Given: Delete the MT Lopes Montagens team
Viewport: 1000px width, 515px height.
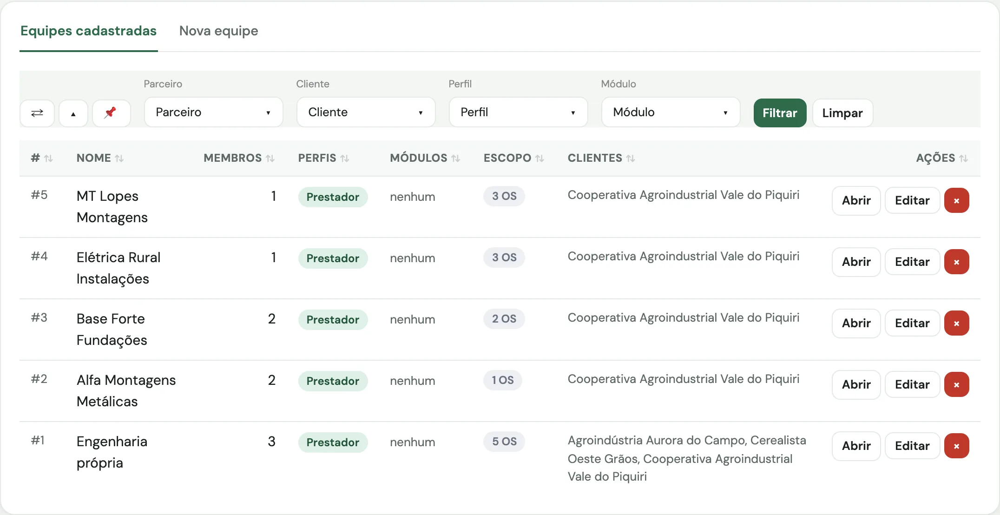Looking at the screenshot, I should click(956, 200).
